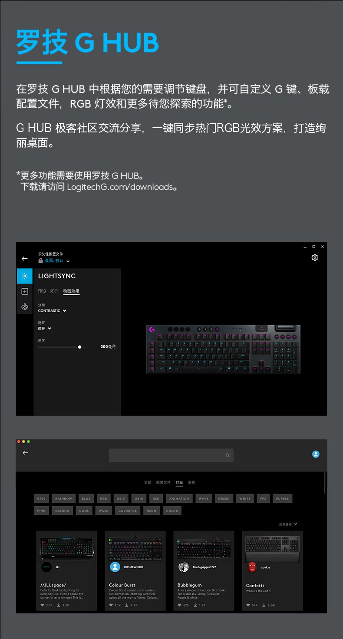Filter by the RAINBOW tag
Viewport: 343px width, 639px height.
(x=63, y=498)
